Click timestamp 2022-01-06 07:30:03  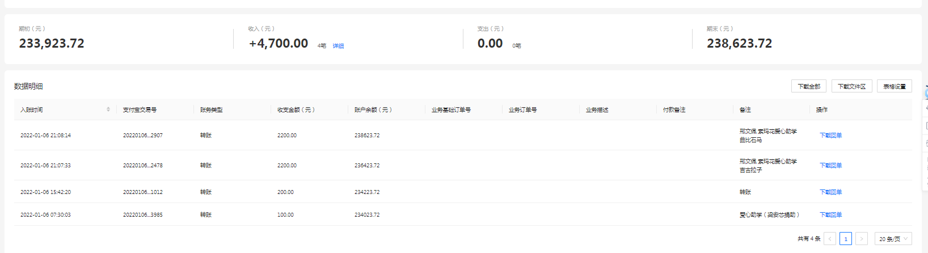45,215
